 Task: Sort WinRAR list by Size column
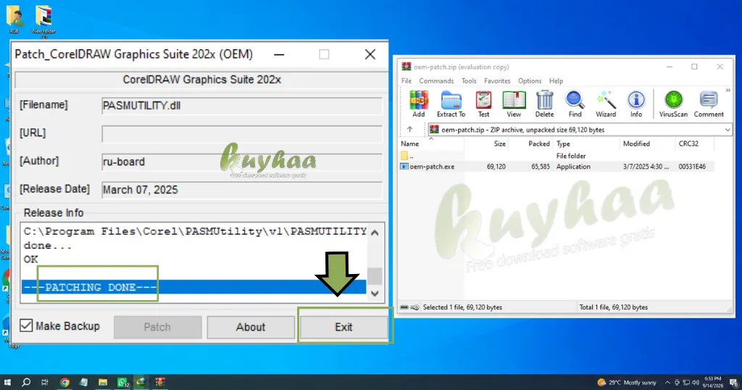(x=486, y=144)
